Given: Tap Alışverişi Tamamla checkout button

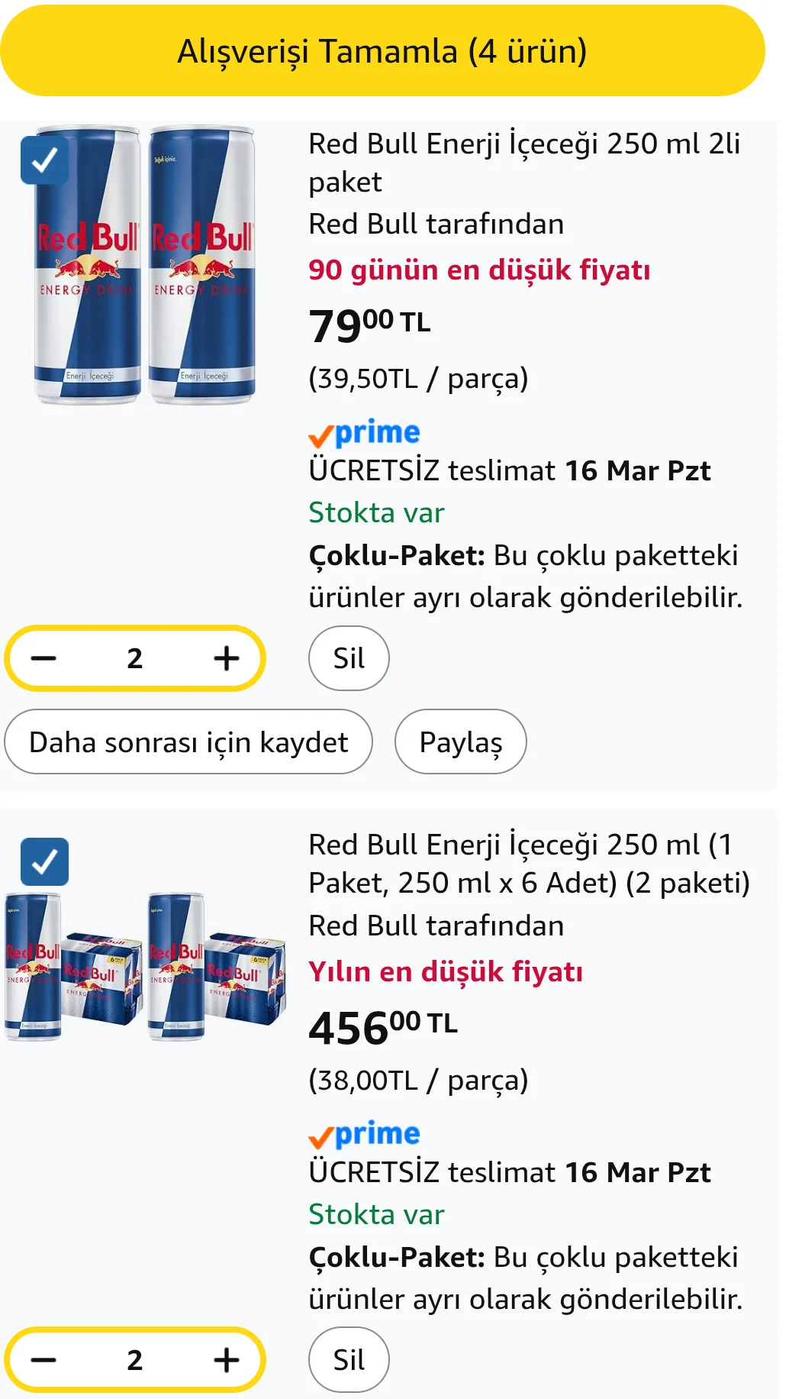Looking at the screenshot, I should pos(382,51).
